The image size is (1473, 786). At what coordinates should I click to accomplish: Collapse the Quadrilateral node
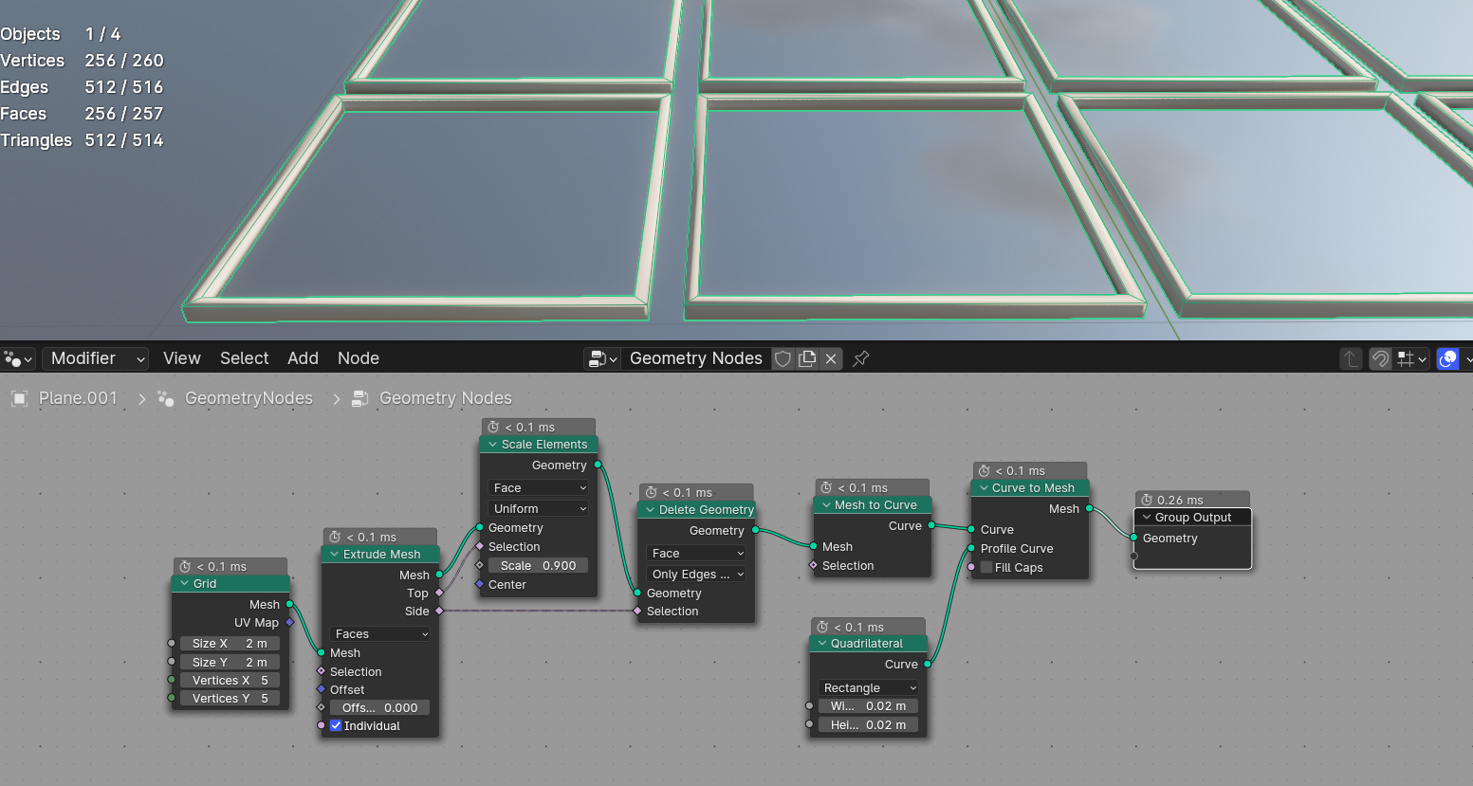(822, 644)
